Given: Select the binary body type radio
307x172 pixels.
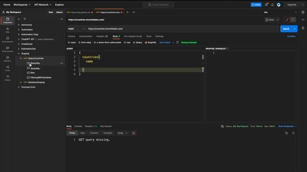Looking at the screenshot, I should point(134,43).
